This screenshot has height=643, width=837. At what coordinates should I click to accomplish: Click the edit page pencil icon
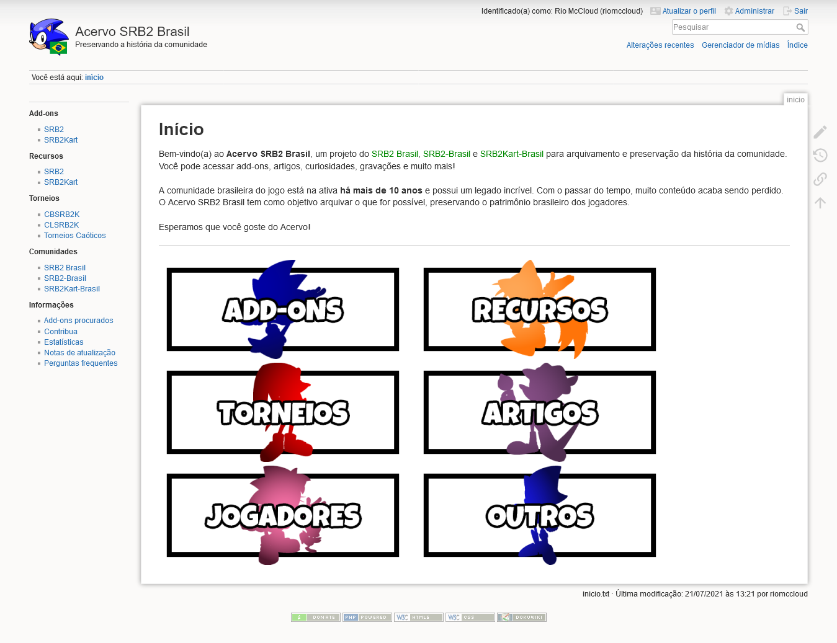820,131
